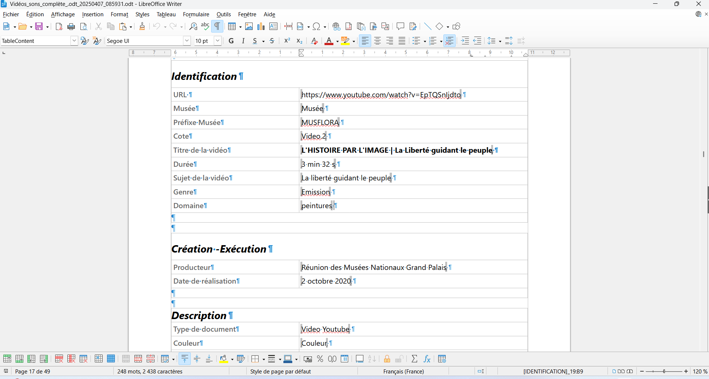Image resolution: width=709 pixels, height=379 pixels.
Task: Click the Insert hyperlink icon
Action: pyautogui.click(x=336, y=26)
